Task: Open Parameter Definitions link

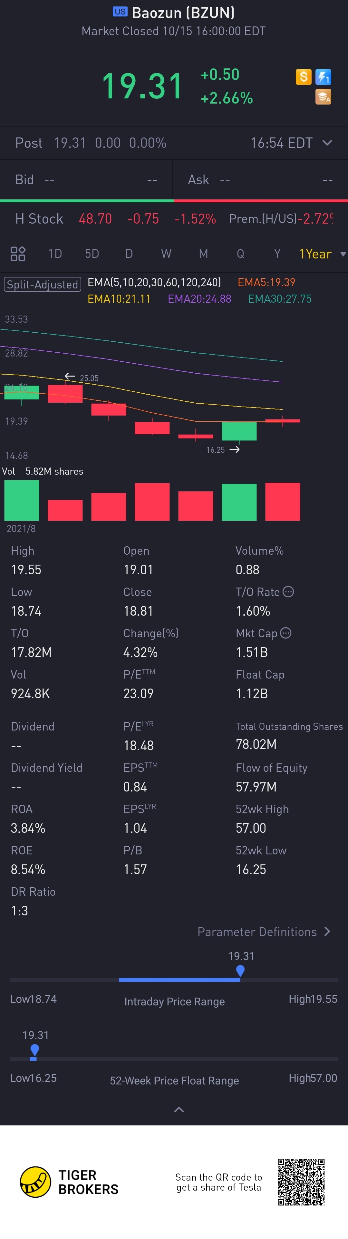Action: pos(263,932)
